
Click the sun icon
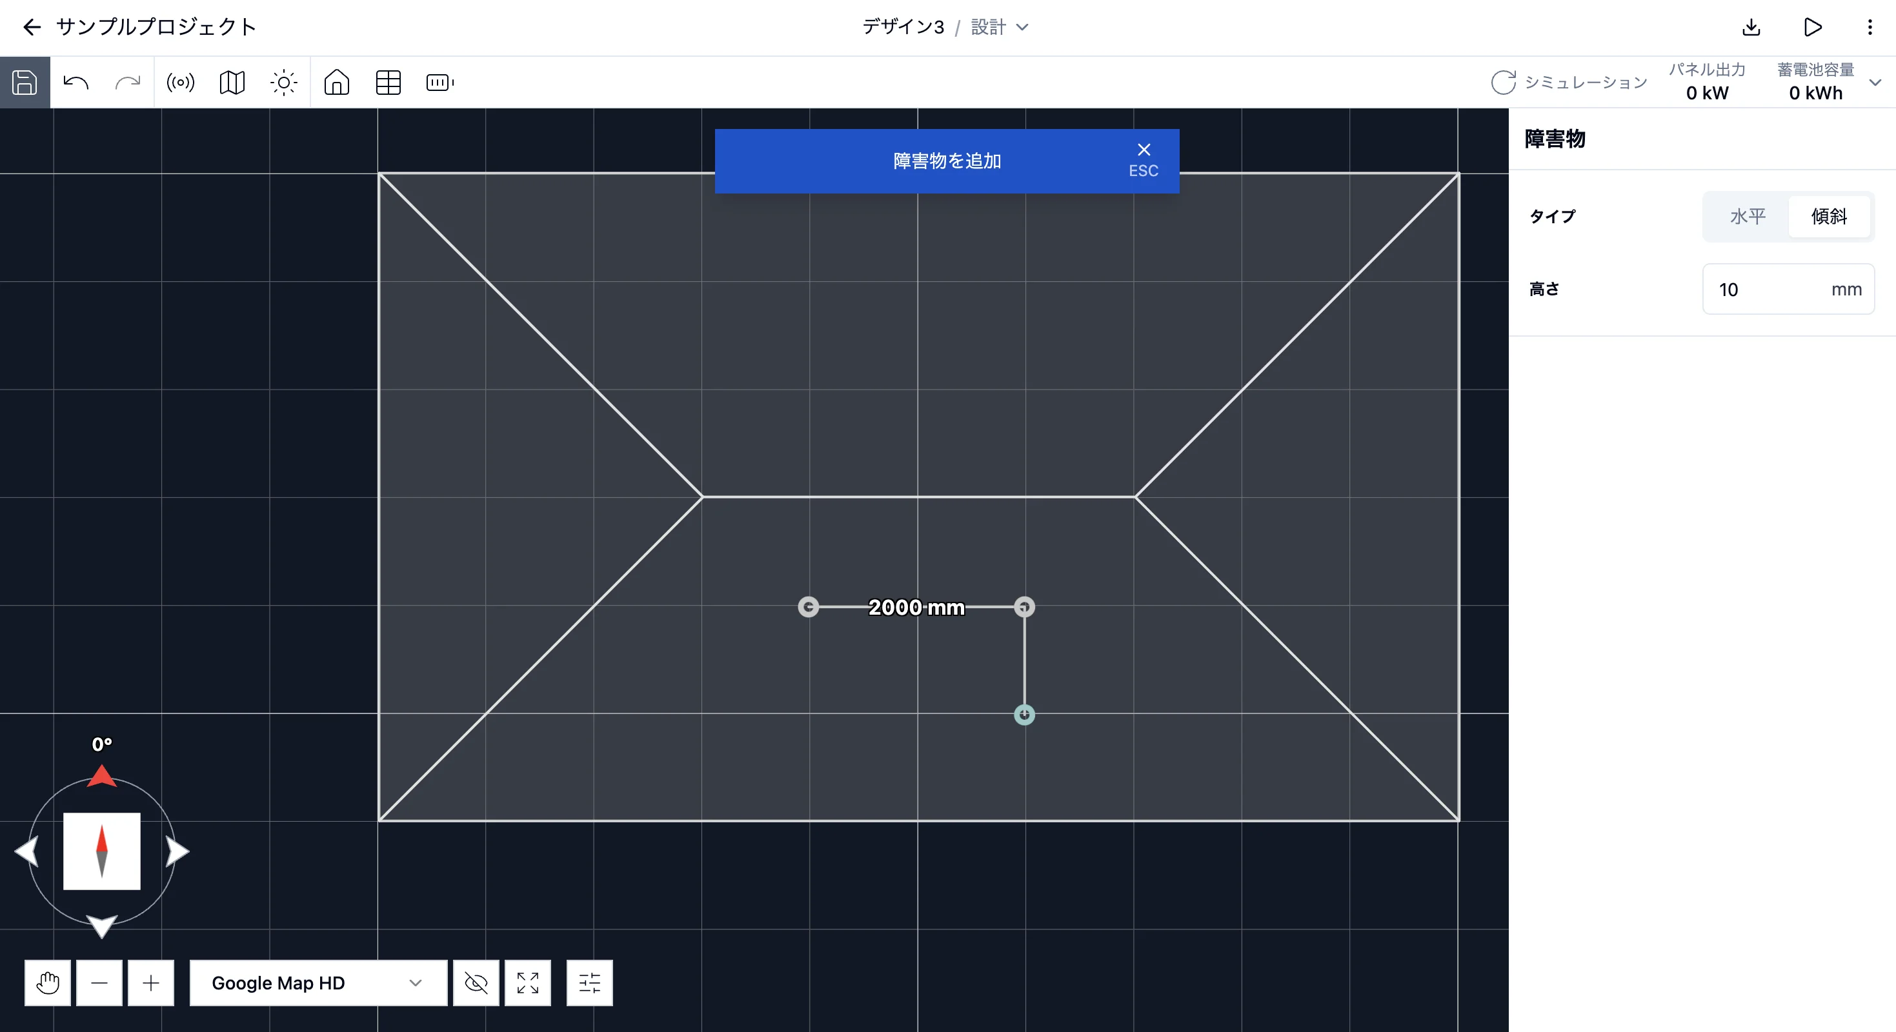[283, 83]
